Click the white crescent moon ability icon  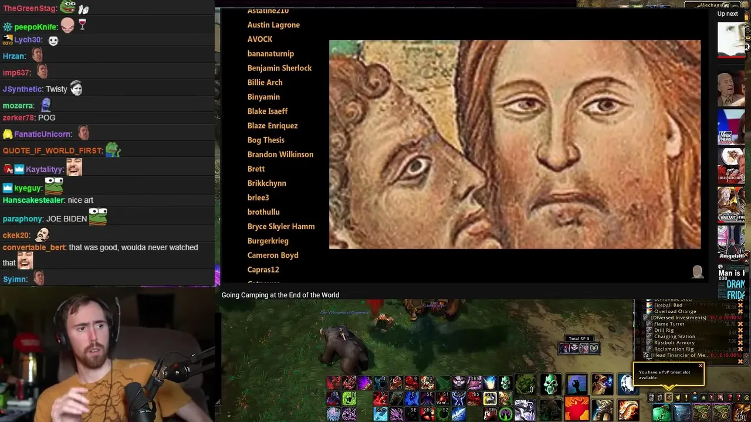click(x=627, y=383)
